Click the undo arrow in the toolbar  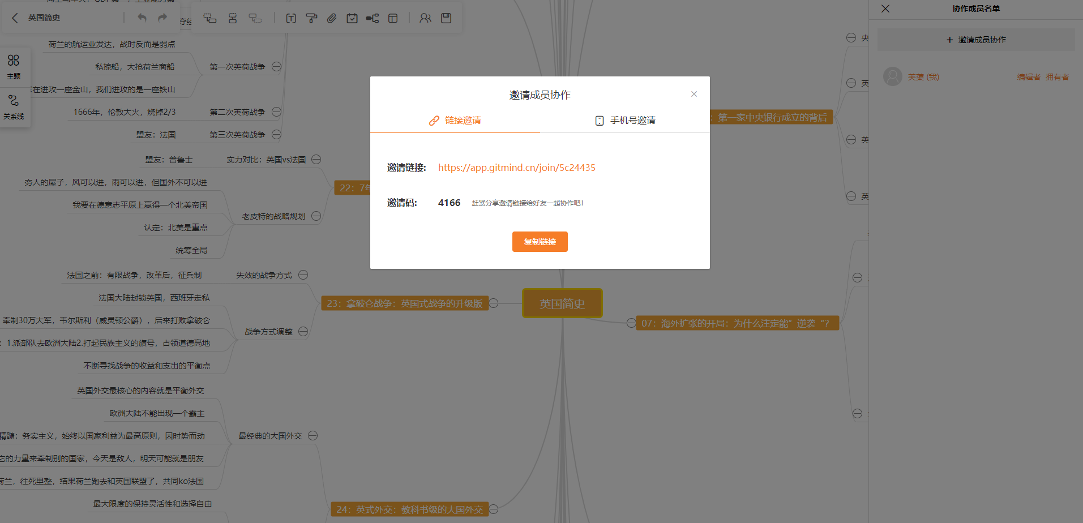pos(142,18)
